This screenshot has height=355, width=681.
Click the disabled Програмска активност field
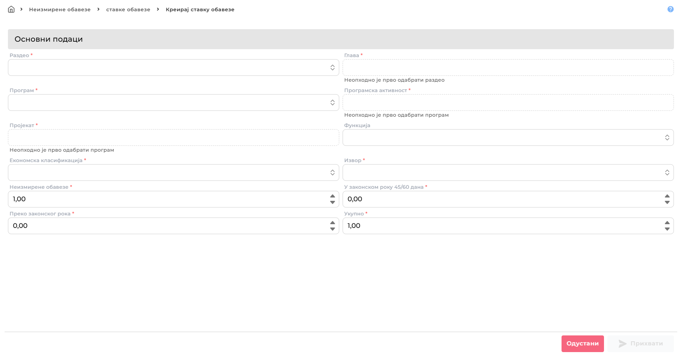tap(508, 102)
